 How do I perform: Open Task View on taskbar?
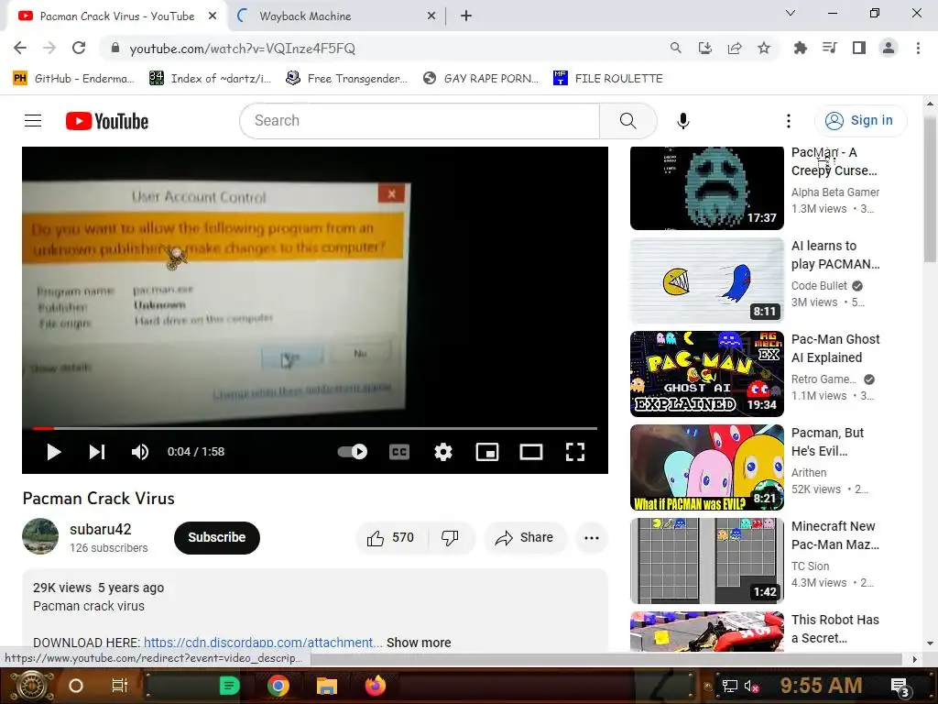pos(120,686)
